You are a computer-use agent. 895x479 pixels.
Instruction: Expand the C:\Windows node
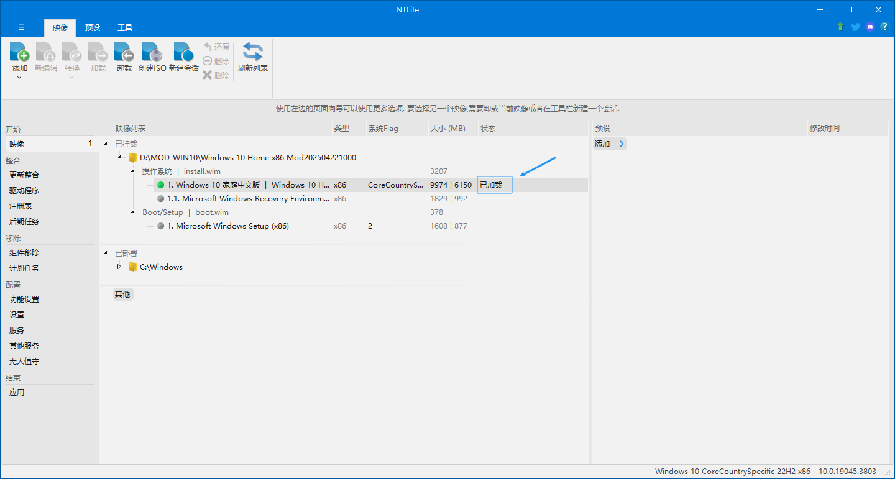click(119, 267)
